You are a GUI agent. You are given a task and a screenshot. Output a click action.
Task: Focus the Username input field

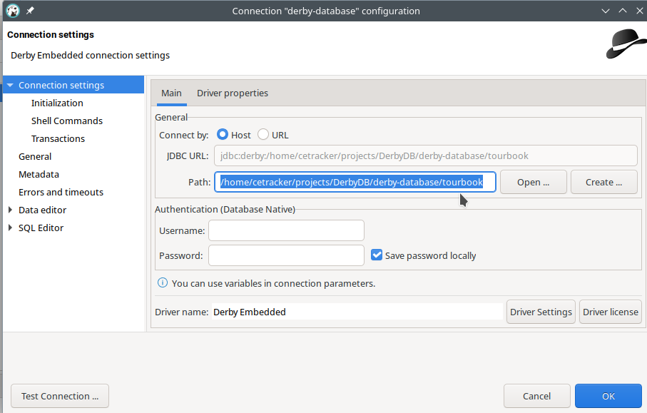click(x=286, y=230)
